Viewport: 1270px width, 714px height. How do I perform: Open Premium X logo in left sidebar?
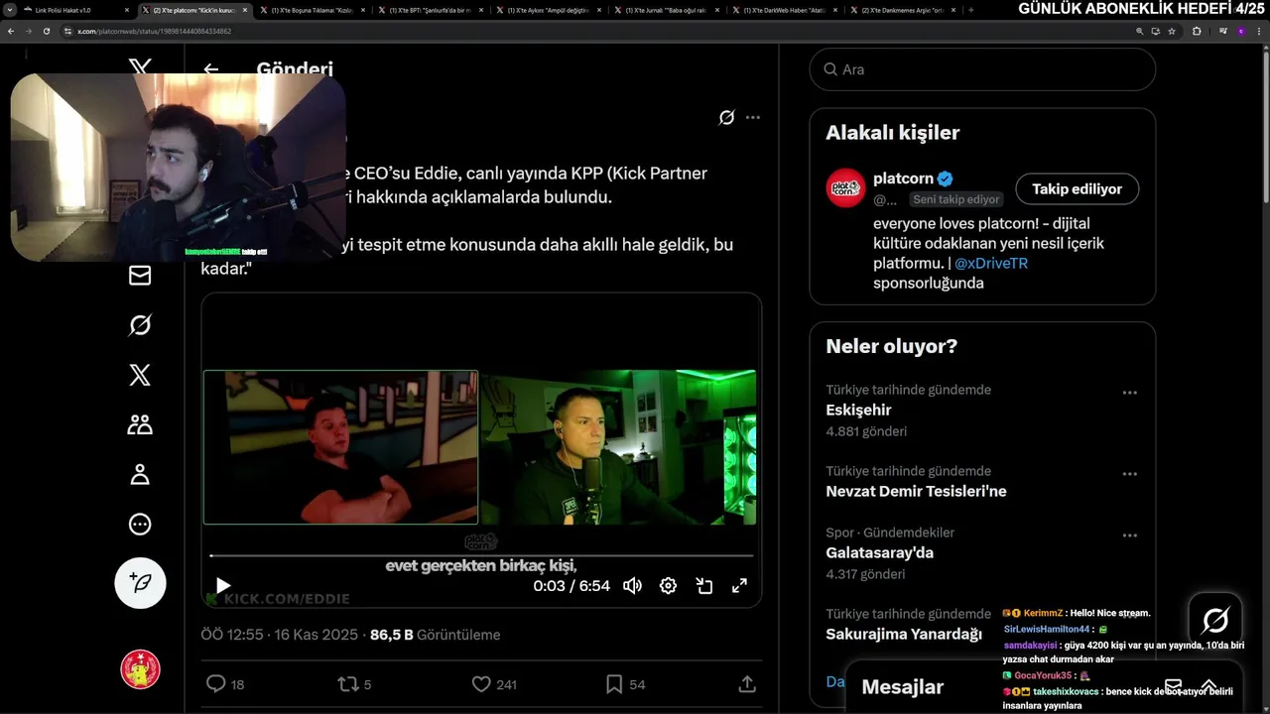[140, 375]
